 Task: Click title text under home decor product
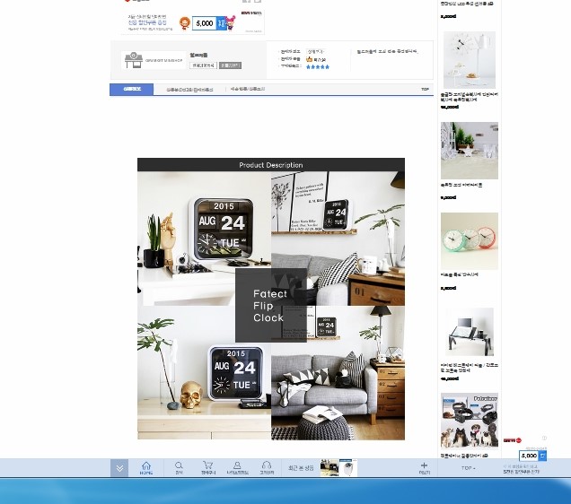pos(461,185)
